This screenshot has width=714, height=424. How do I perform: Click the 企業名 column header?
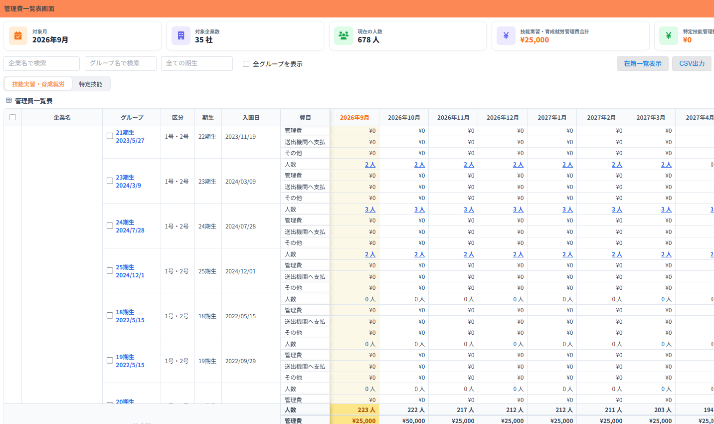pos(62,118)
